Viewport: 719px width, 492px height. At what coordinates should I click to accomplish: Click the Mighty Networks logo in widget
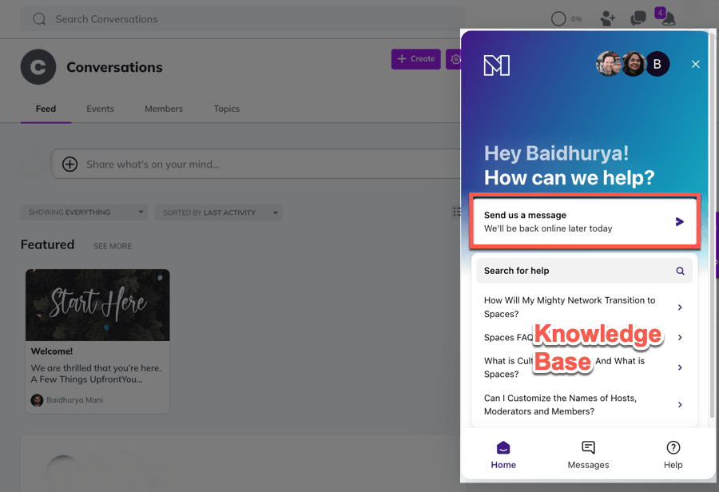pos(497,65)
